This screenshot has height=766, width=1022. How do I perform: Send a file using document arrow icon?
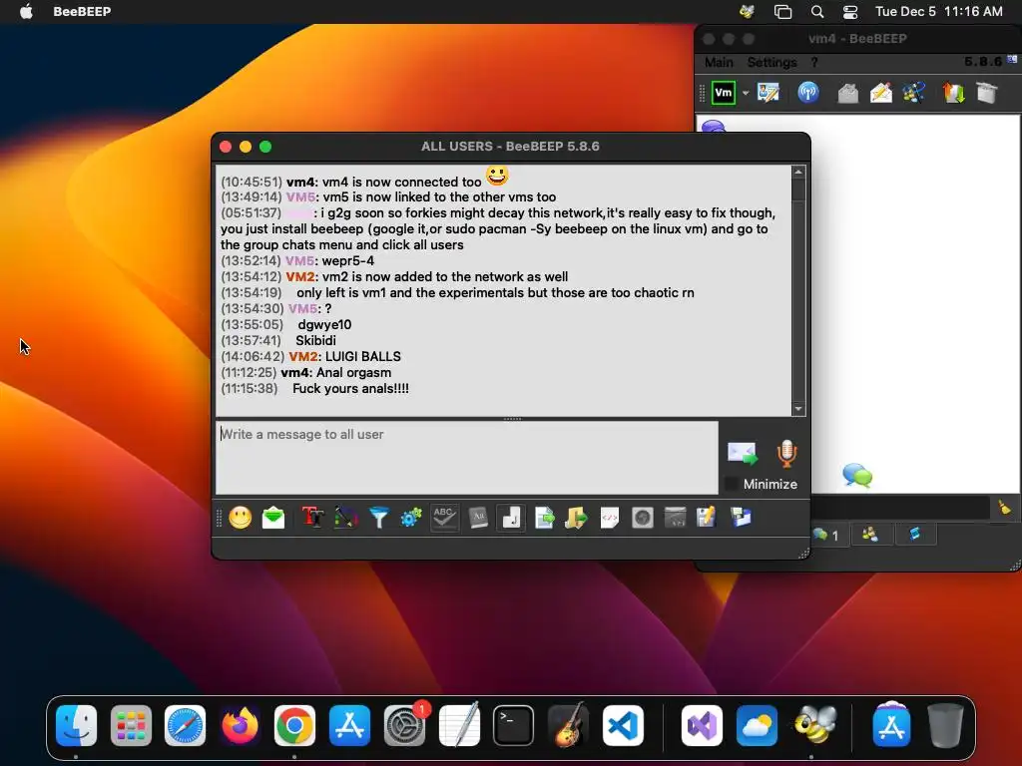[544, 518]
